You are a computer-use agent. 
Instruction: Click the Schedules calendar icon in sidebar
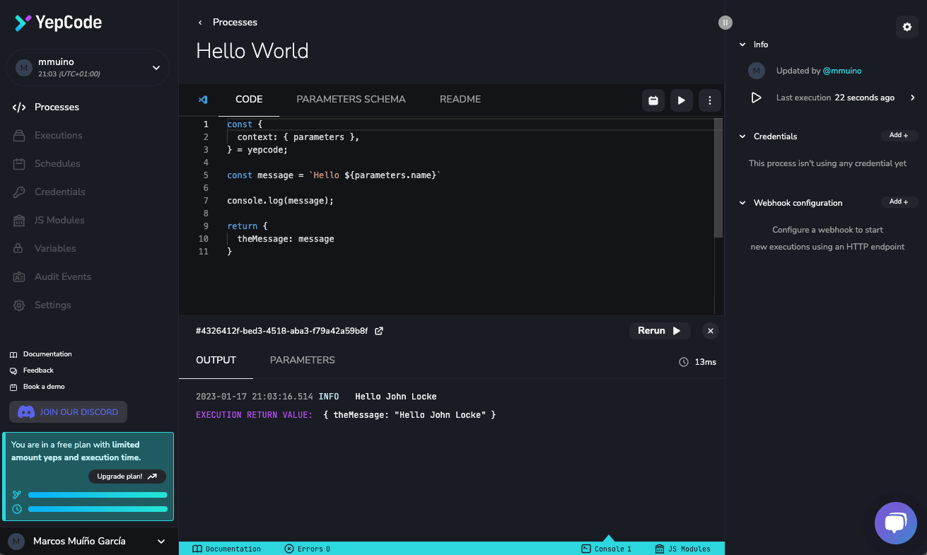point(20,164)
